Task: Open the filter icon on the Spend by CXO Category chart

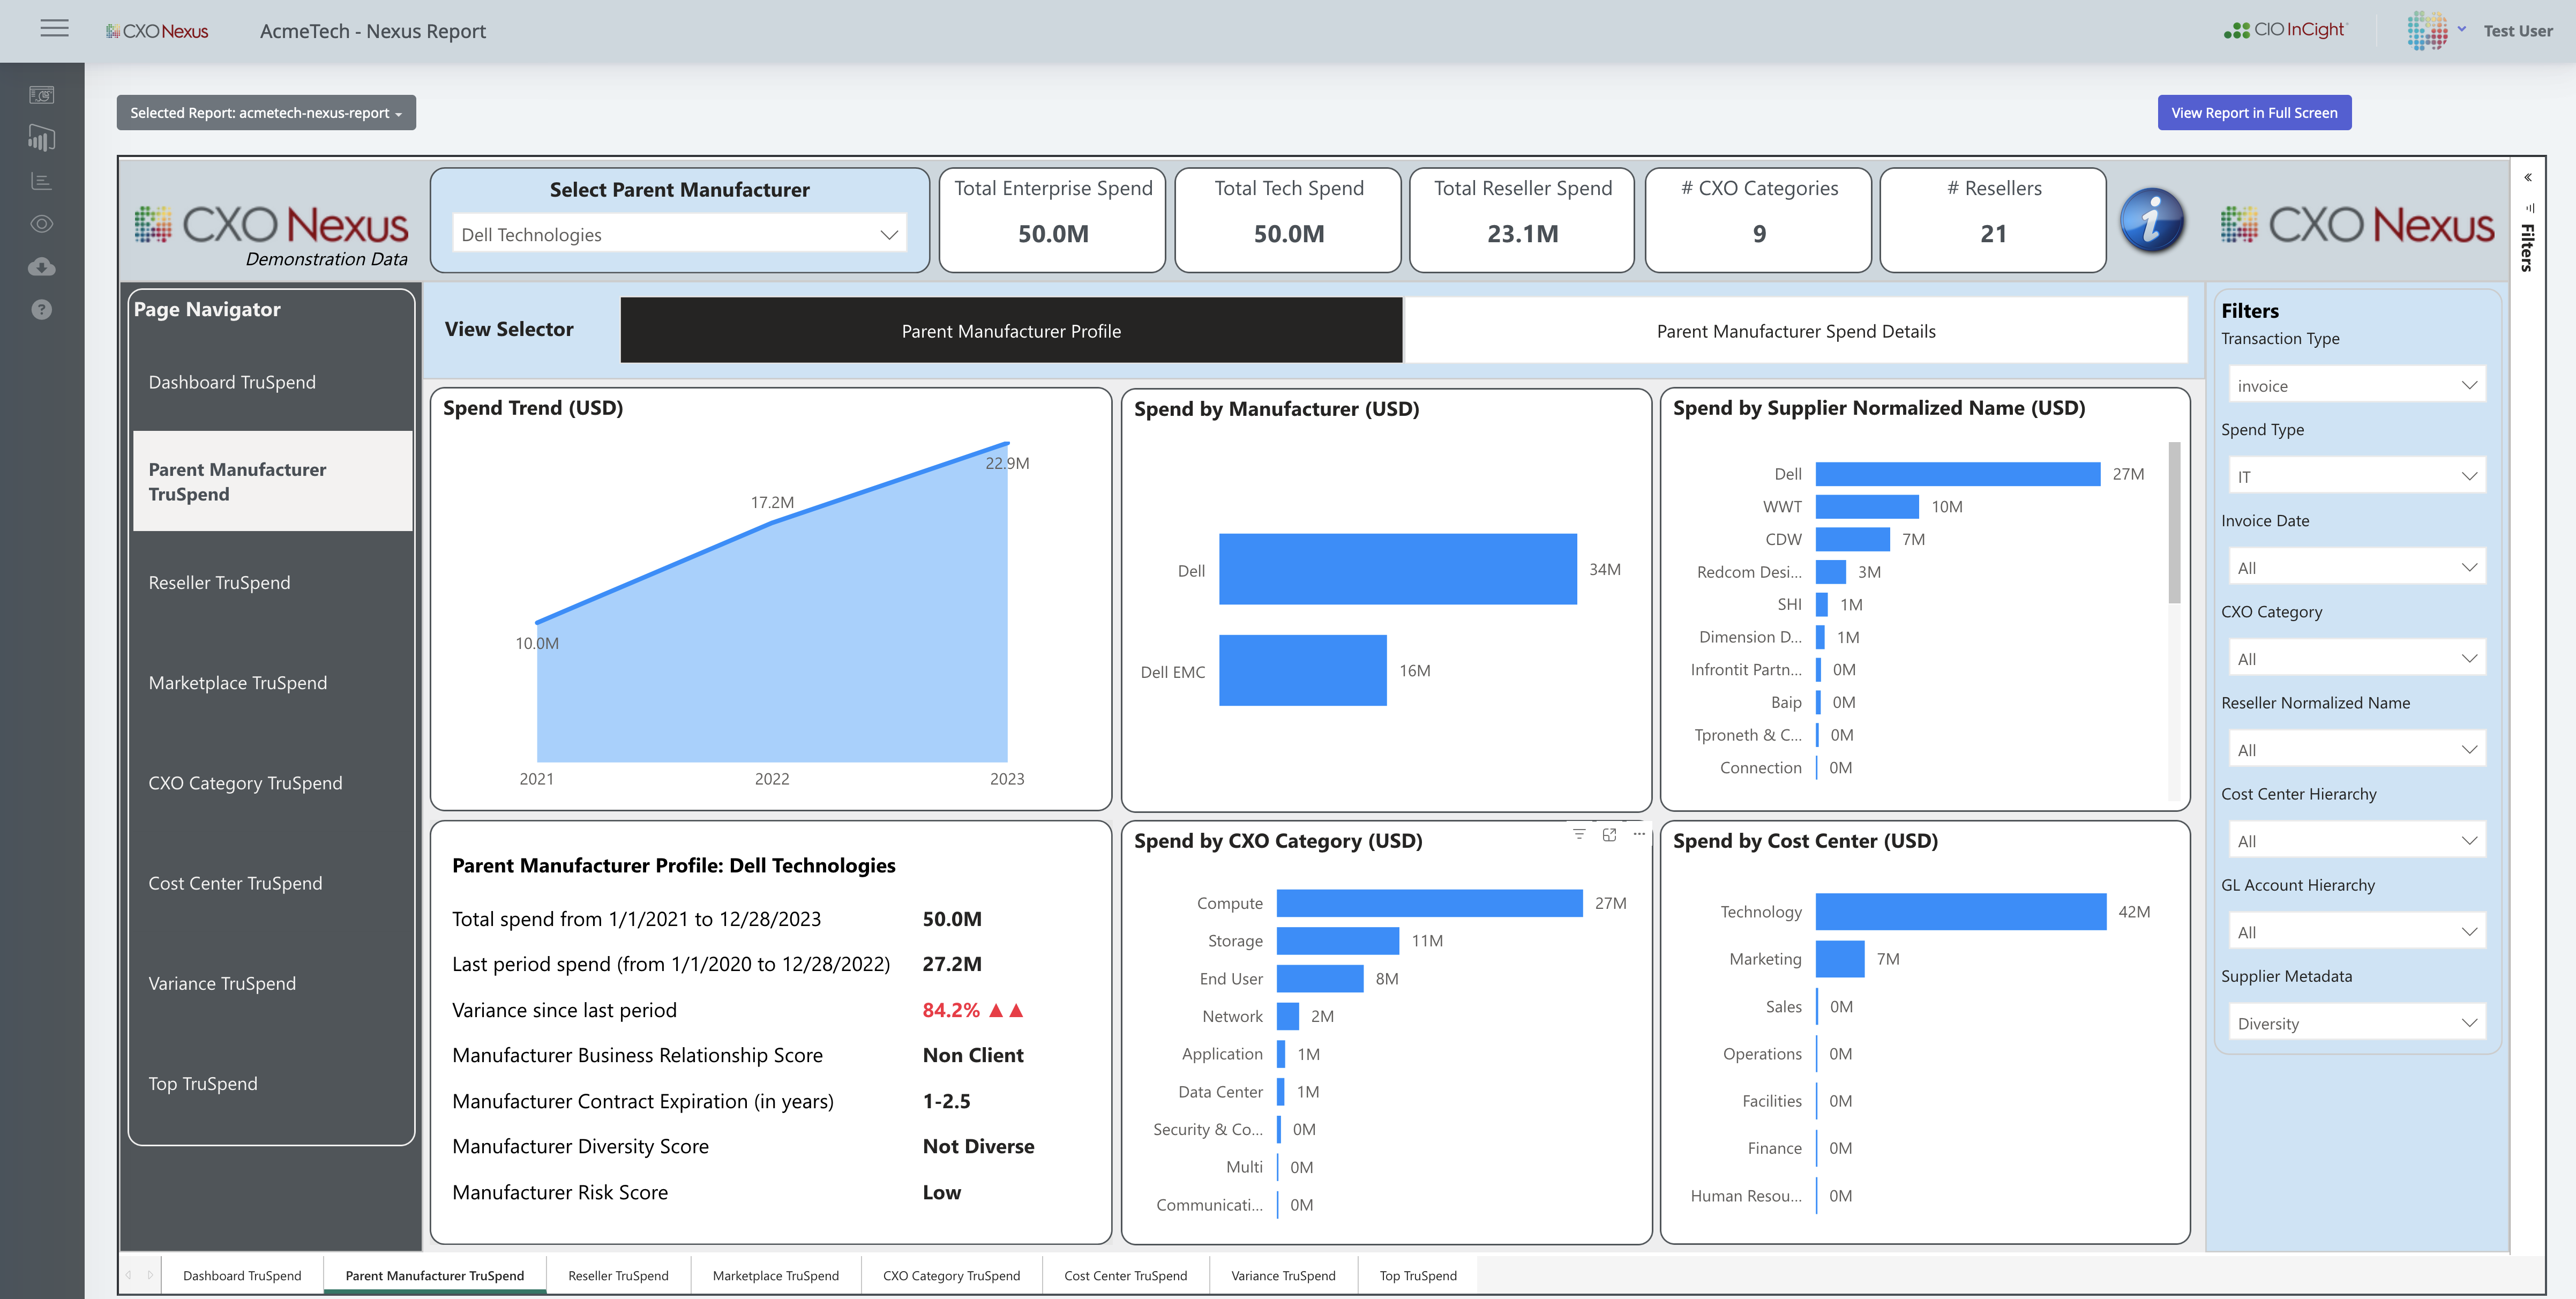Action: [x=1579, y=834]
